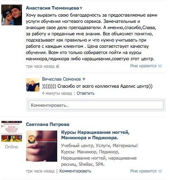Open Светлана Петрова profile name link
Screen dimensions: 170x180
[48, 124]
